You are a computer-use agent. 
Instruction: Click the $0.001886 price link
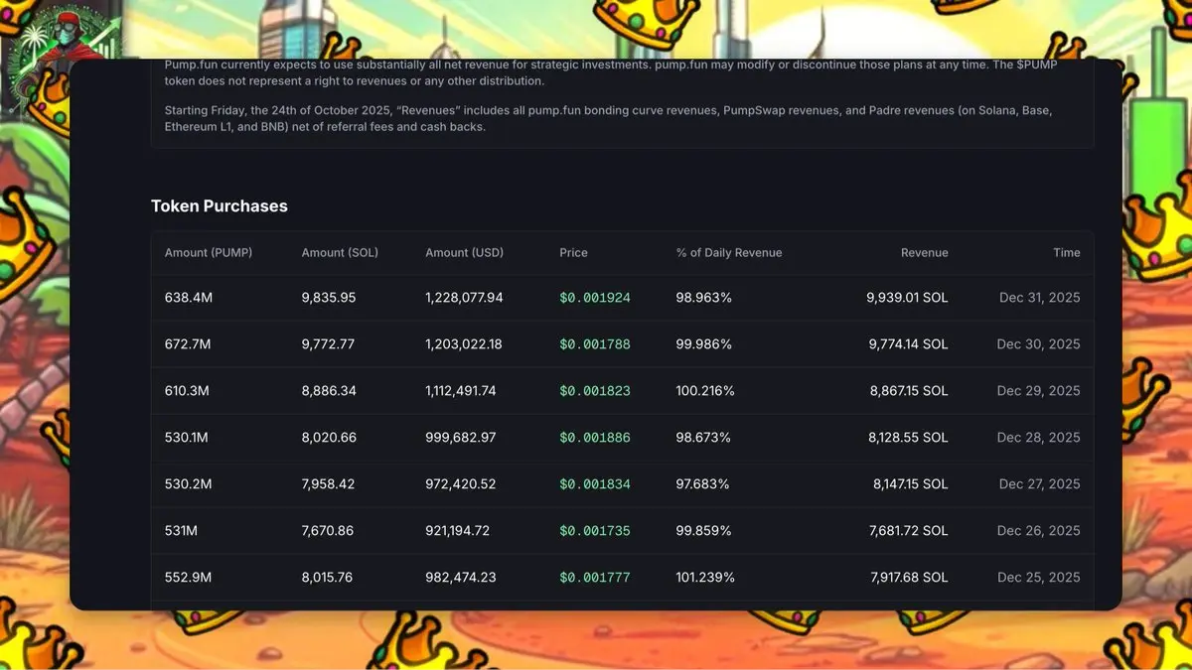[595, 438]
